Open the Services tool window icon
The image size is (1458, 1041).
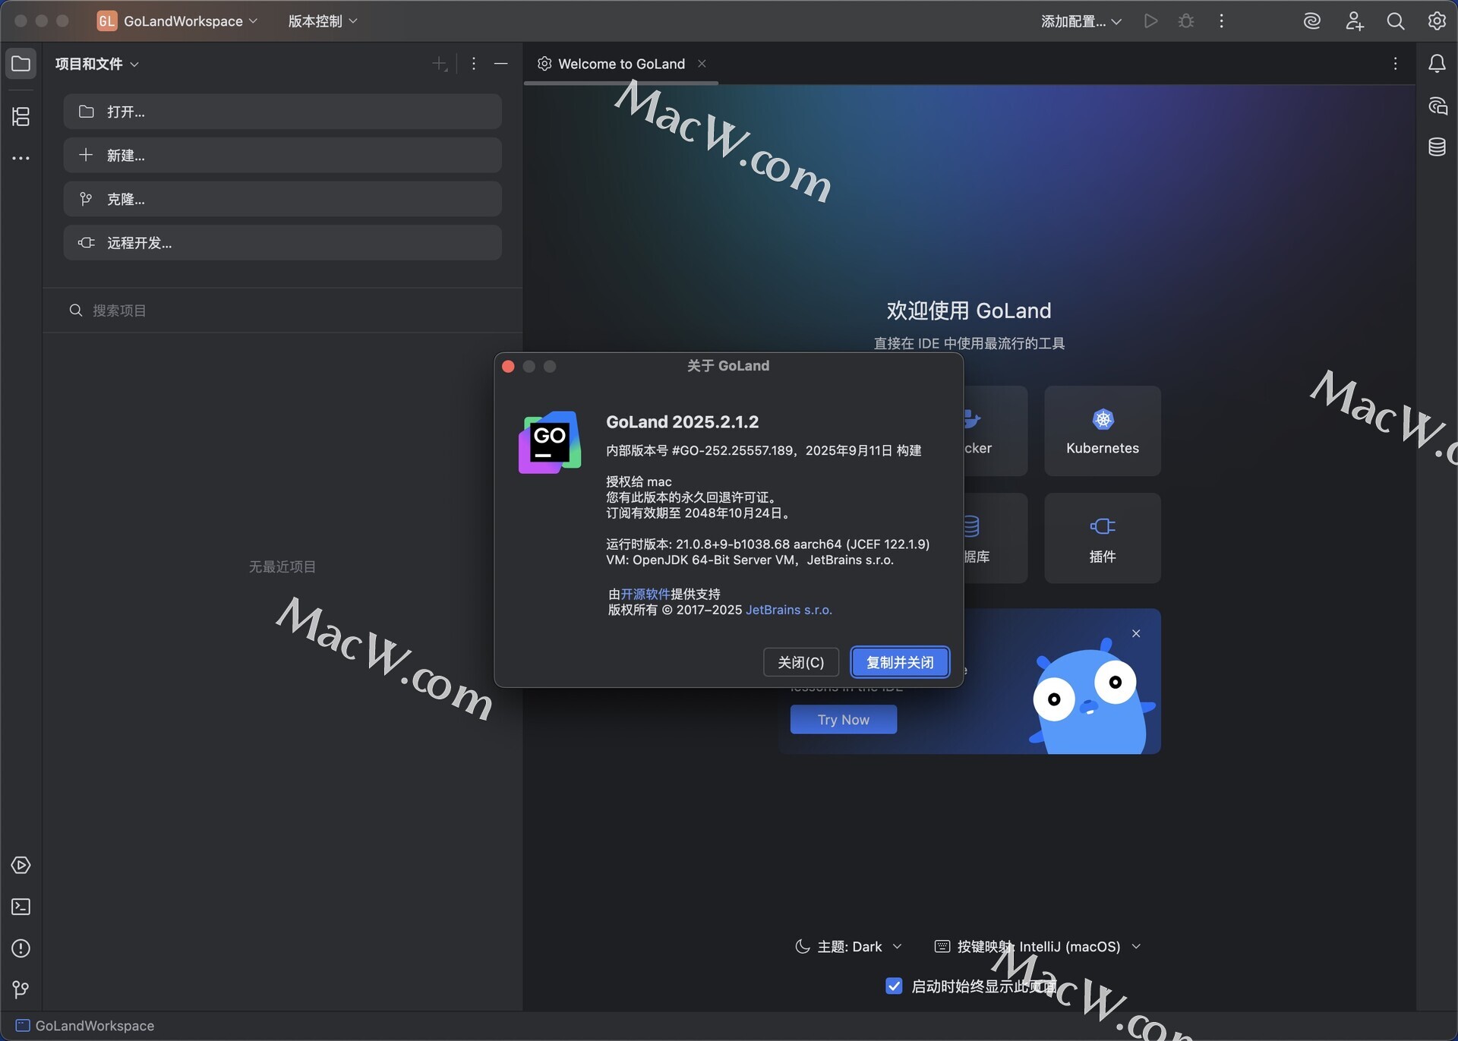(21, 865)
